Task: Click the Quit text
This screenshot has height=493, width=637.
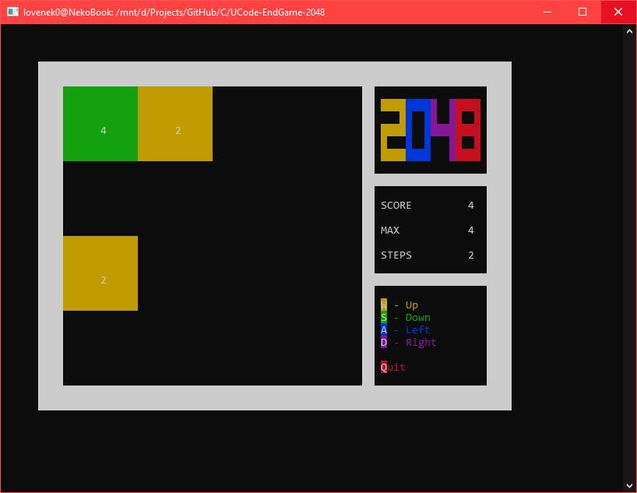Action: pyautogui.click(x=392, y=367)
